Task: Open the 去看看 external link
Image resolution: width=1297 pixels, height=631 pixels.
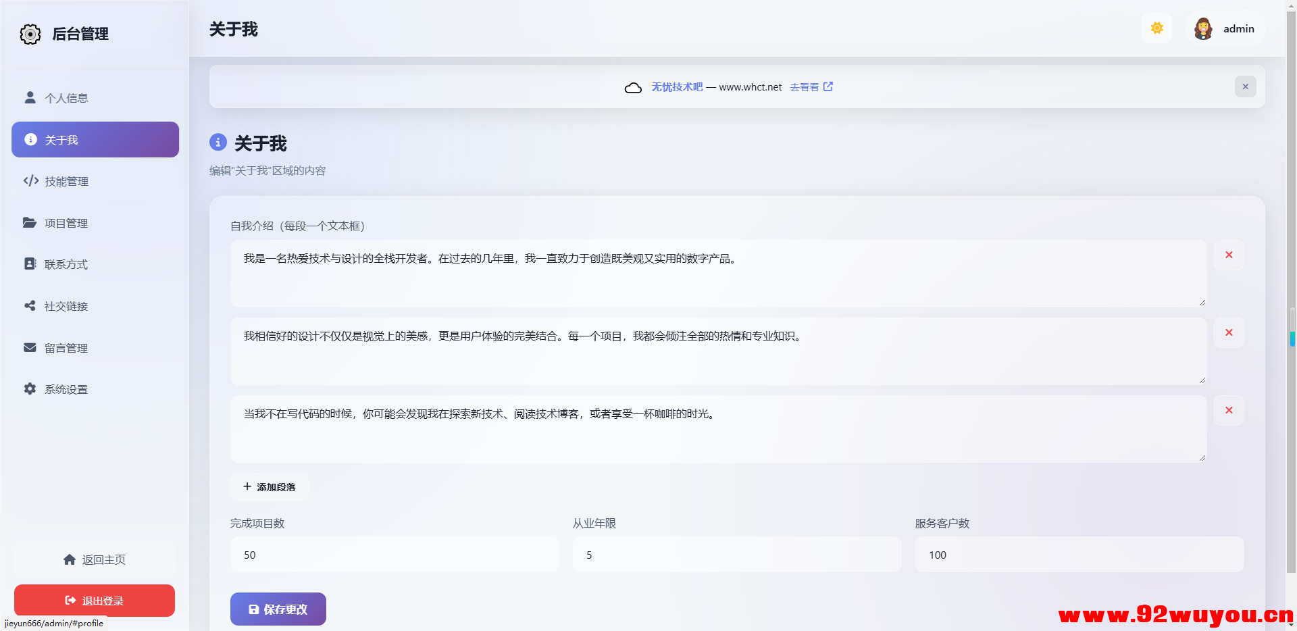Action: click(806, 86)
